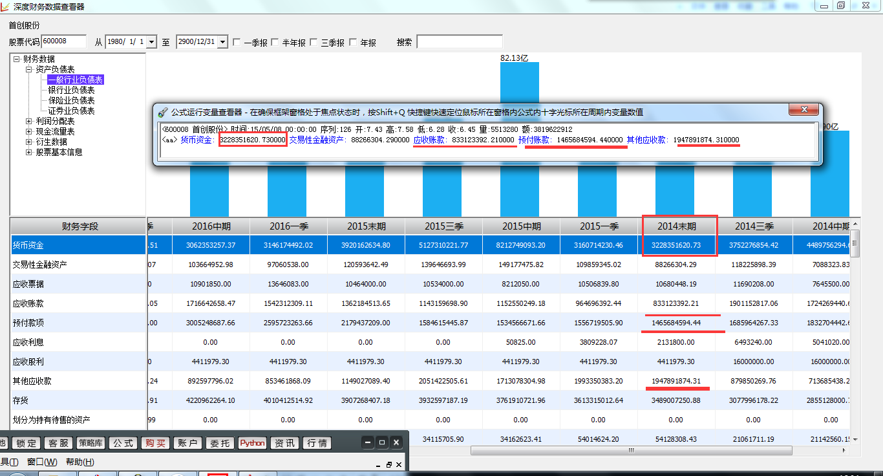This screenshot has width=883, height=476.
Task: Restore the inner MDI child window below toolbar
Action: click(x=389, y=464)
